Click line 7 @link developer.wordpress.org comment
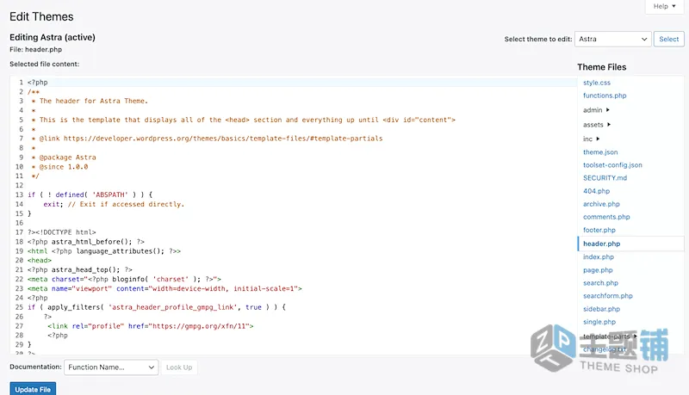 211,139
